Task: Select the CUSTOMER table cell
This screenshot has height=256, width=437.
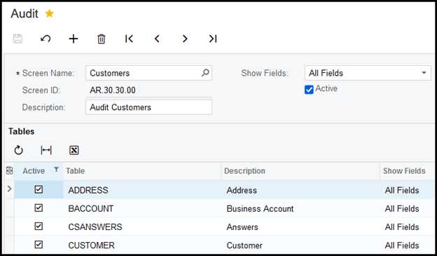Action: [142, 245]
